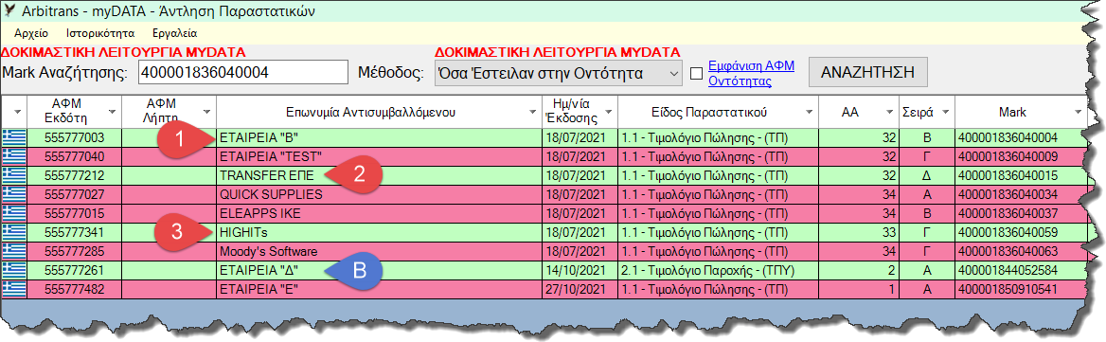Open Είδος Παραστατικού column filter arrow
This screenshot has width=1106, height=342.
coord(810,113)
